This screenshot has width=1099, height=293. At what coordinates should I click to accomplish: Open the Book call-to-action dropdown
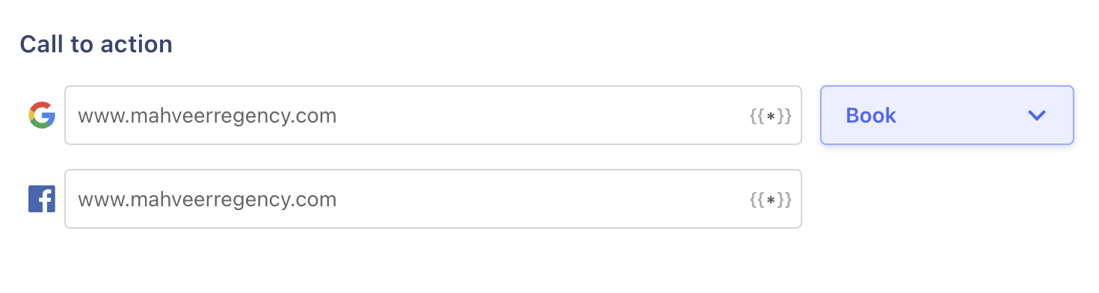coord(947,115)
